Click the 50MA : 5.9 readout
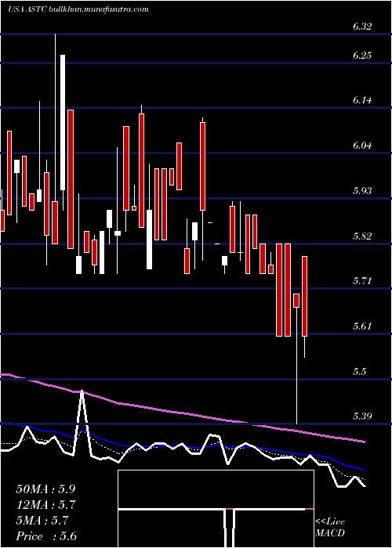Image resolution: width=392 pixels, height=548 pixels. pos(45,489)
